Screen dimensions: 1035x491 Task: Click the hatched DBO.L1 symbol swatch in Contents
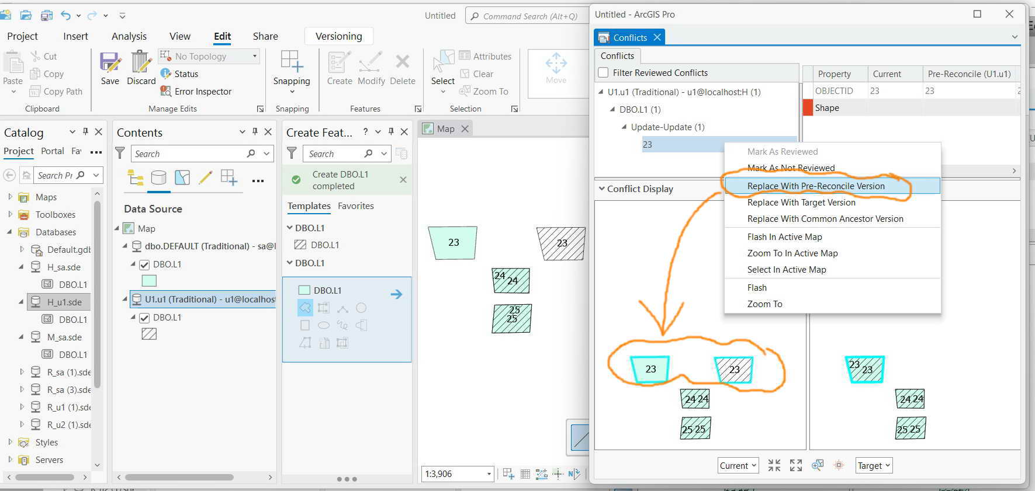point(149,334)
